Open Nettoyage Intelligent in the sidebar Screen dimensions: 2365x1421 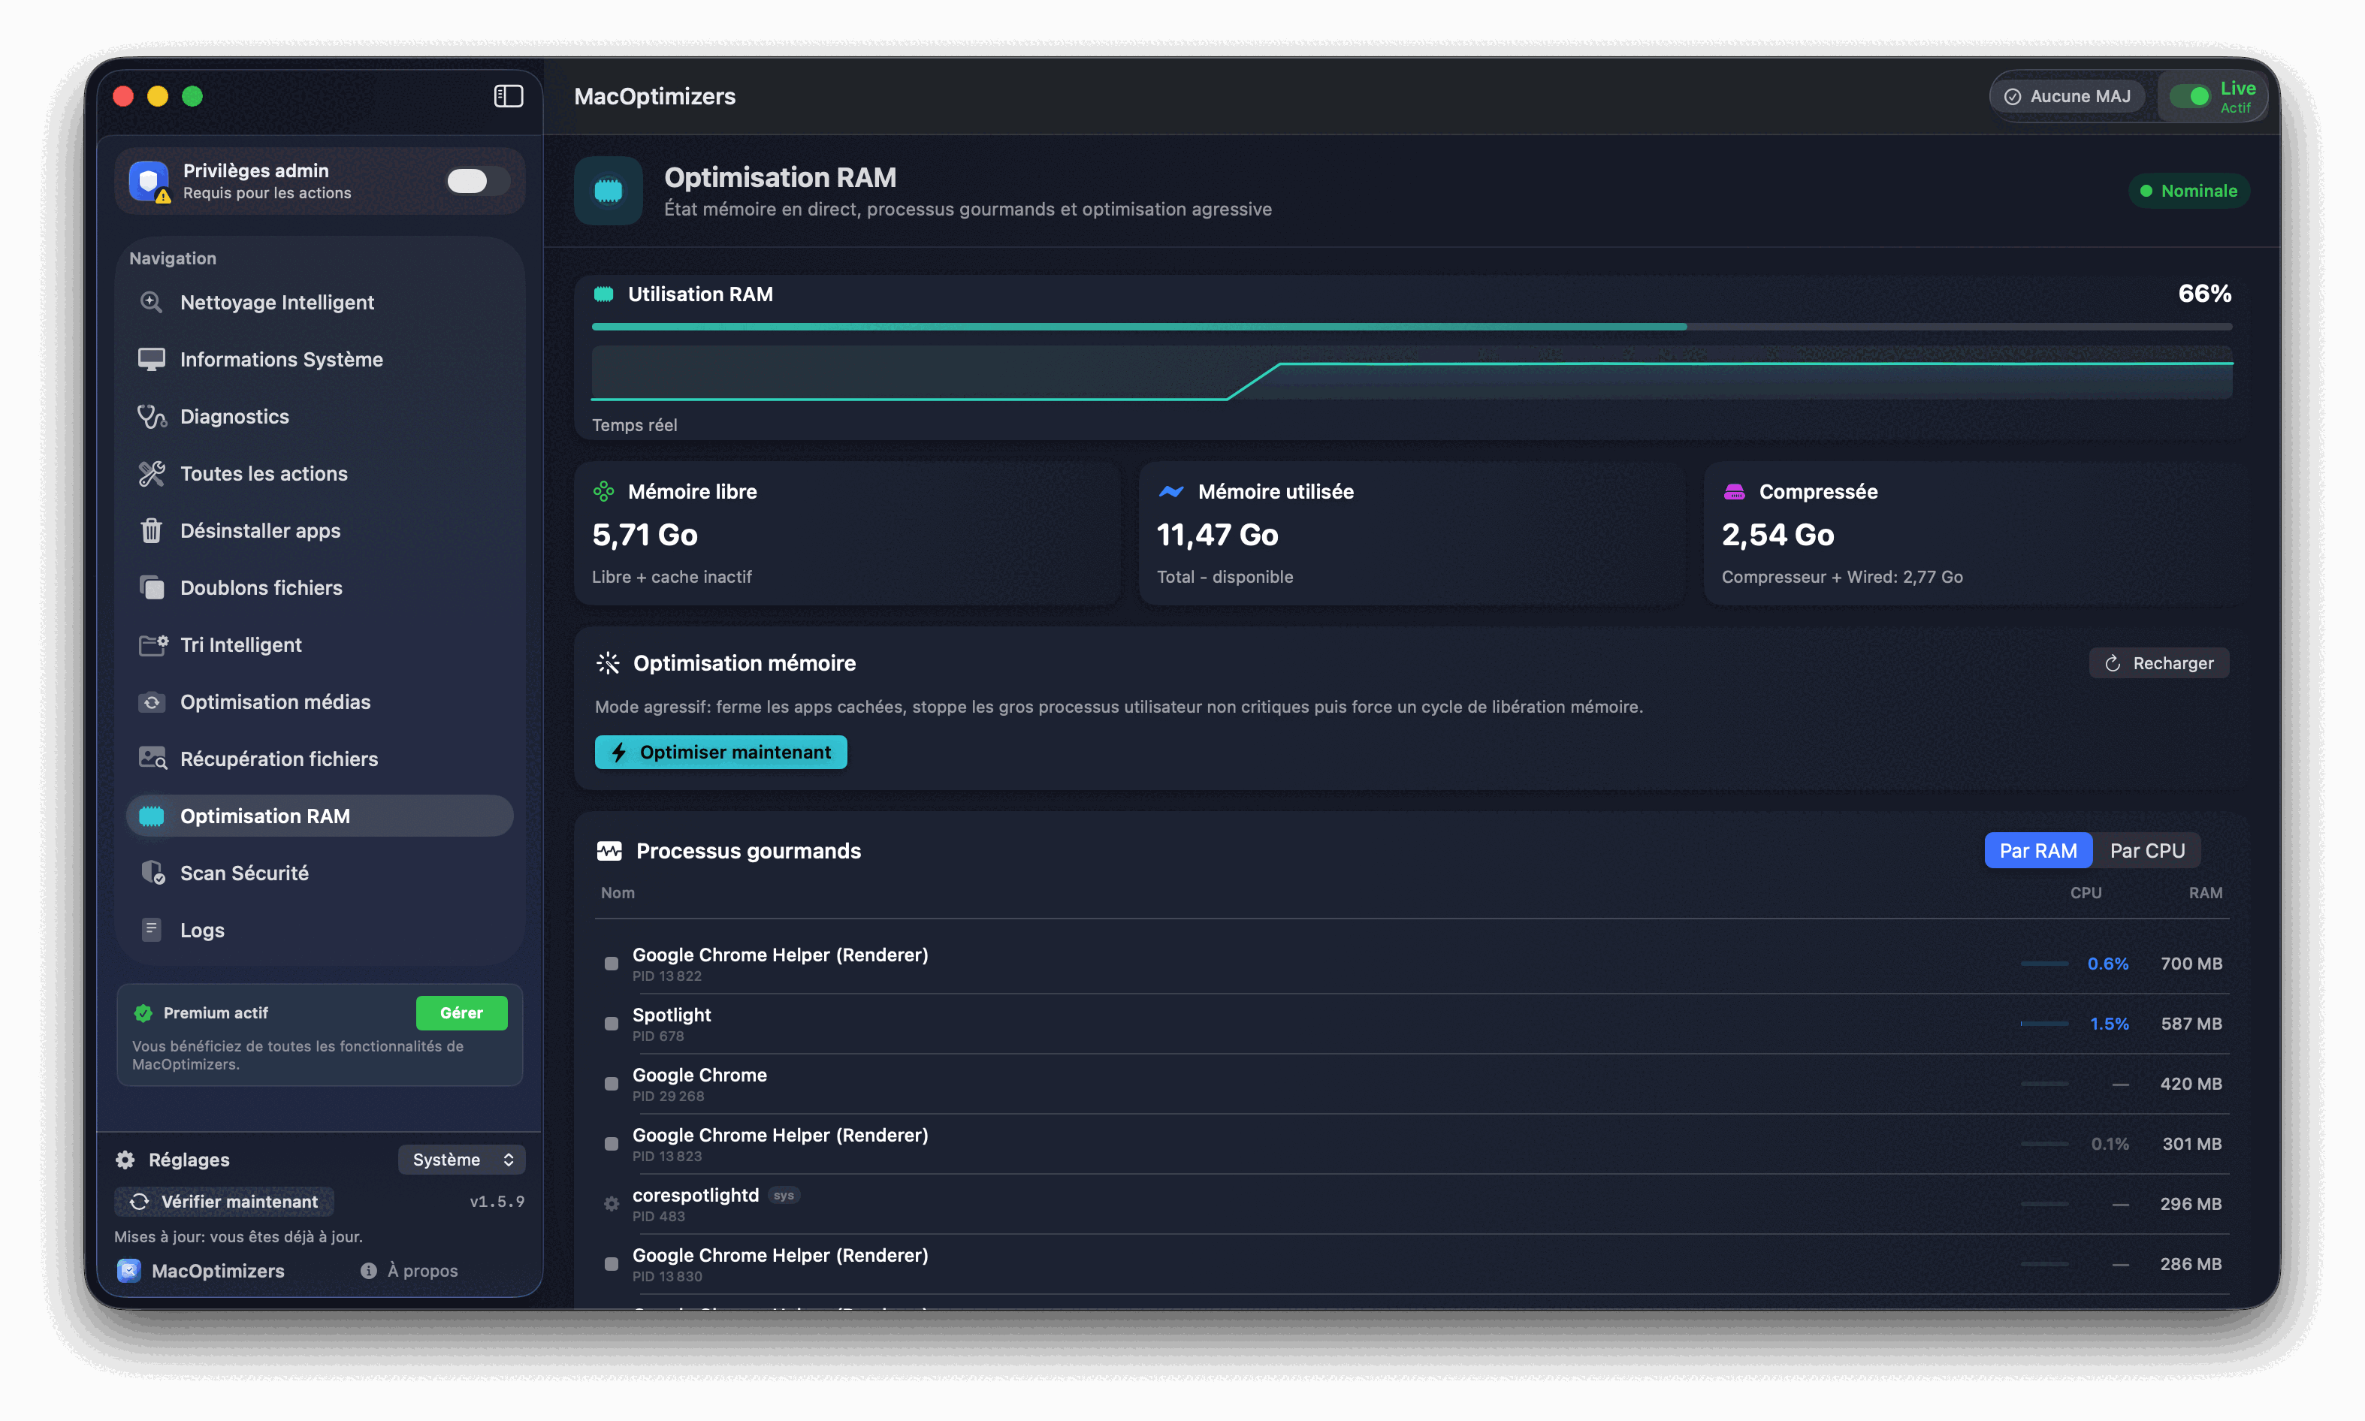point(276,302)
